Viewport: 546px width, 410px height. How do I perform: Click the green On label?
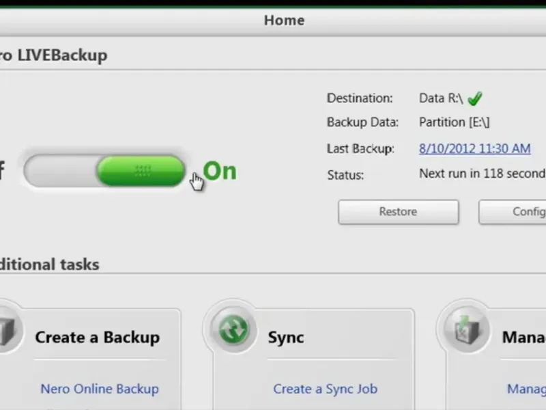pyautogui.click(x=220, y=171)
